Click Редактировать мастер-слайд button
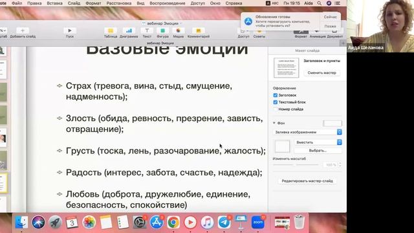Image resolution: width=414 pixels, height=233 pixels. click(307, 181)
